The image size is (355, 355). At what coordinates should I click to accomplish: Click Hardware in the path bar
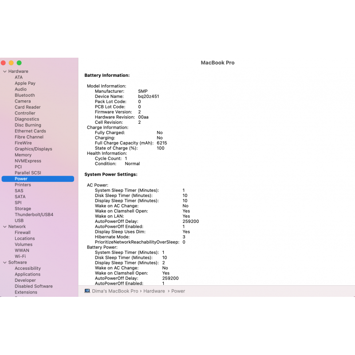(x=154, y=291)
